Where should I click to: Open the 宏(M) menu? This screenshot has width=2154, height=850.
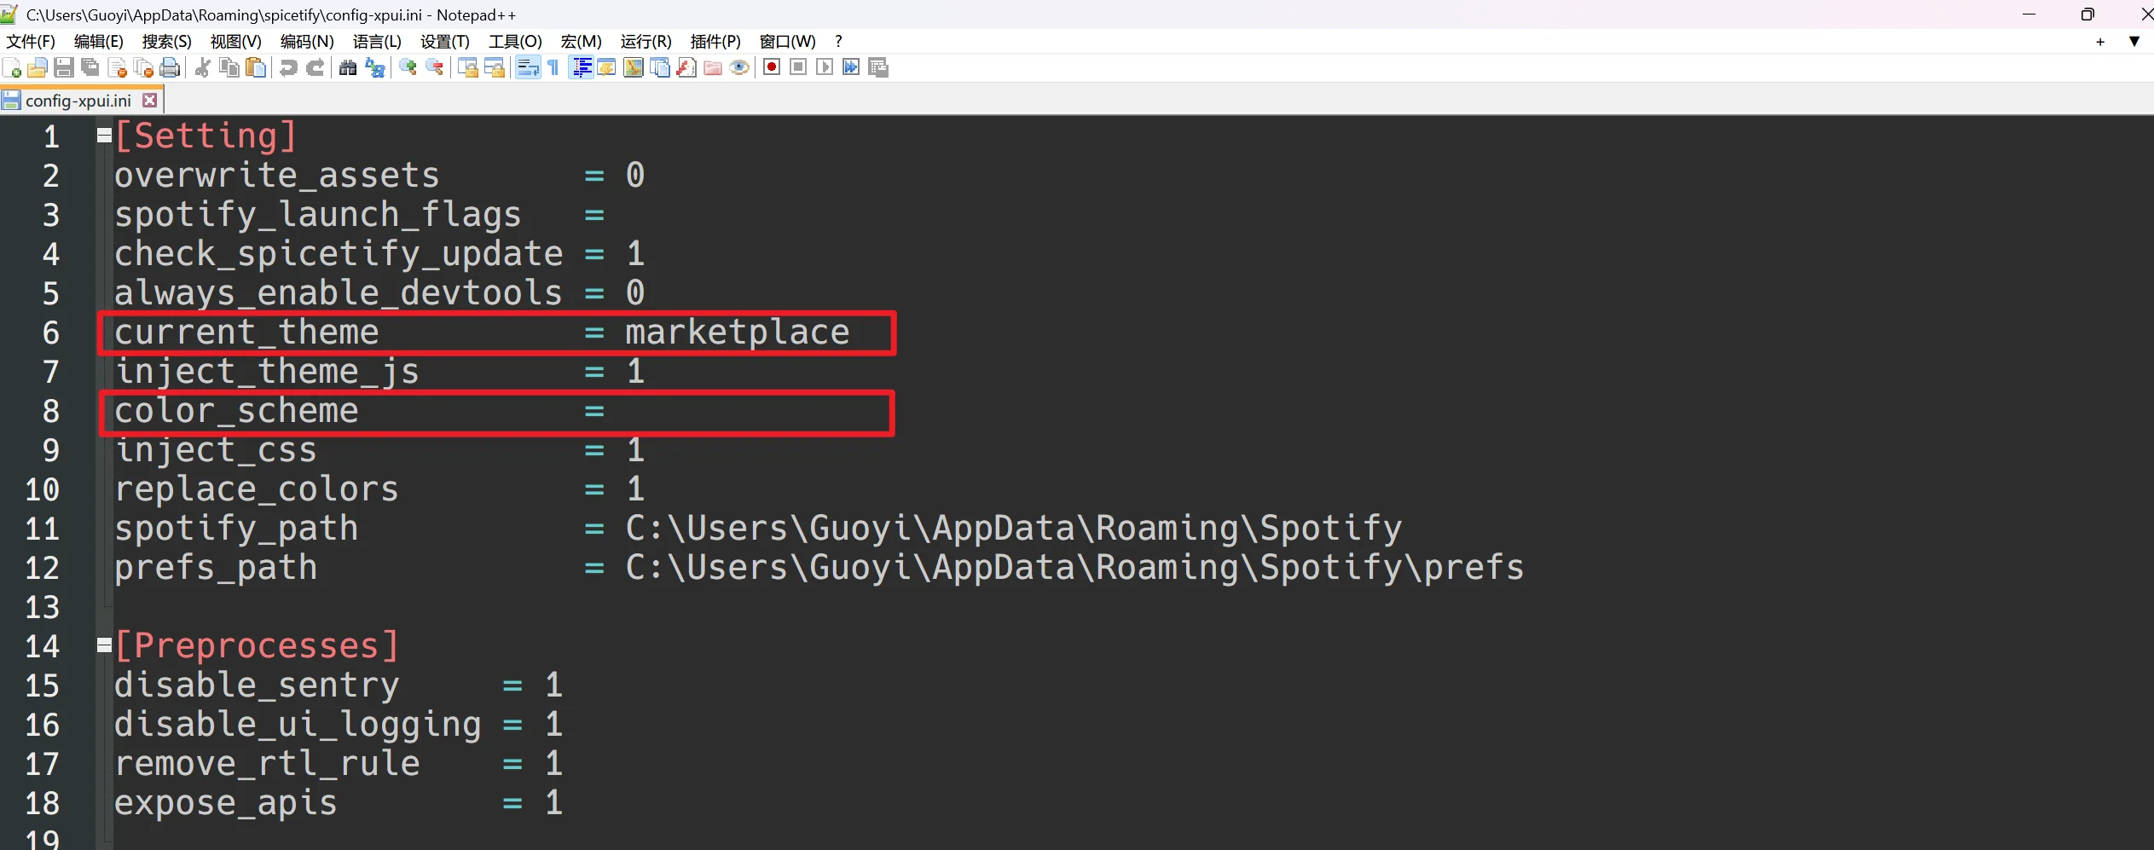click(582, 42)
